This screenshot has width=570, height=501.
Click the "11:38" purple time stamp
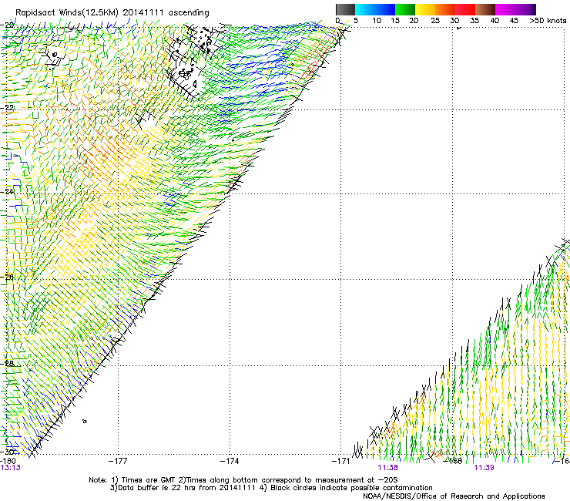click(387, 468)
